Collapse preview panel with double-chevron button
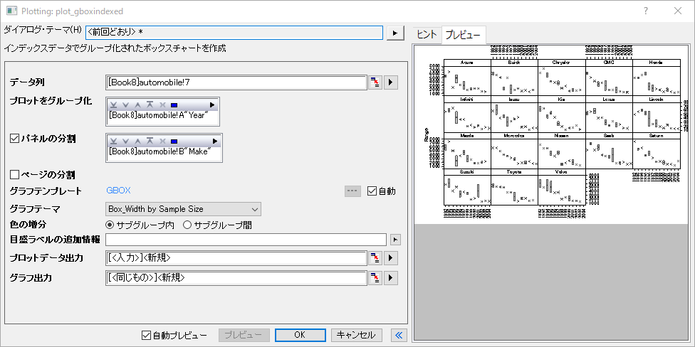The image size is (695, 347). tap(399, 335)
